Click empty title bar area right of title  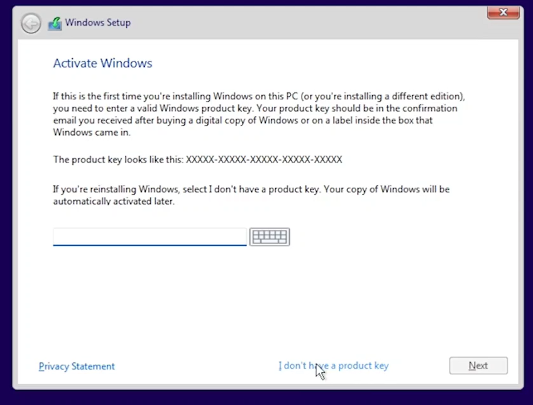coord(302,23)
